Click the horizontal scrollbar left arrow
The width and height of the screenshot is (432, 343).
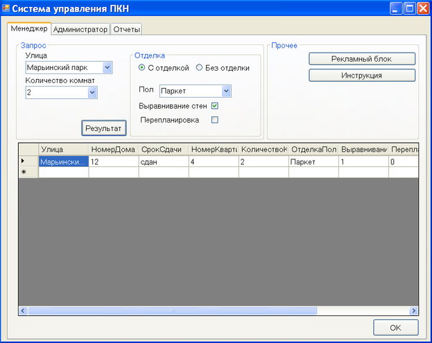tap(23, 311)
